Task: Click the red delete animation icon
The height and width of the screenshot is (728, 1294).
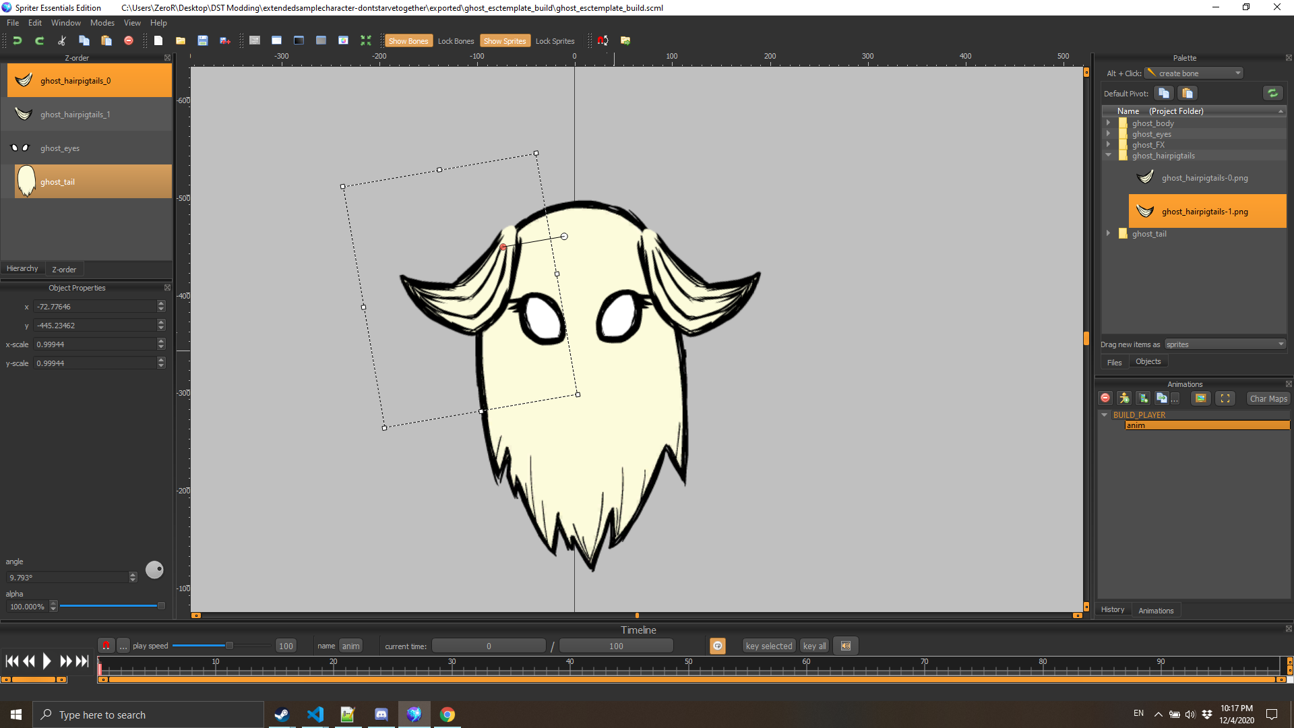Action: 1105,398
